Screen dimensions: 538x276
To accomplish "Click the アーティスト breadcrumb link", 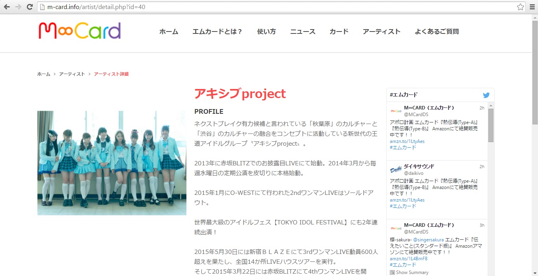I will coord(72,74).
